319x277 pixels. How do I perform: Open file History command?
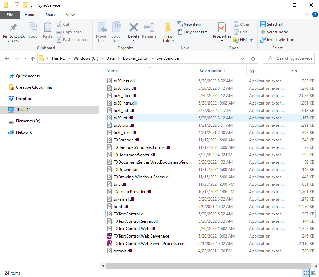pos(243,40)
